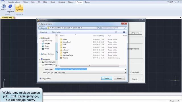Expand the Grupa domowa tree node
Viewport: 182px width, 102px height.
tap(40, 54)
